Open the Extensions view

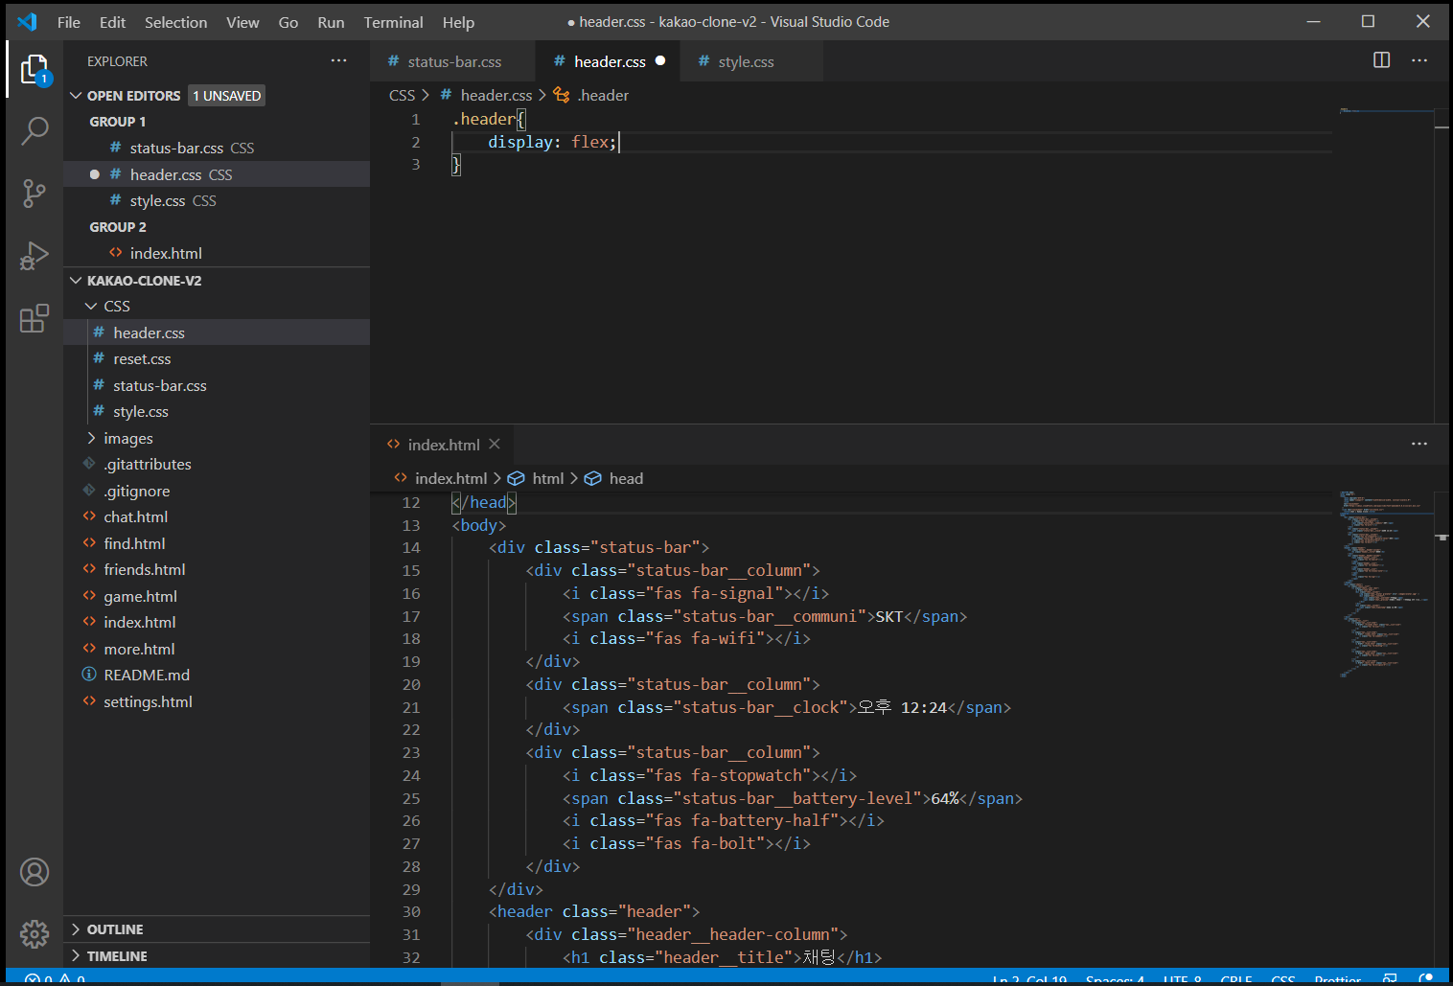[35, 318]
